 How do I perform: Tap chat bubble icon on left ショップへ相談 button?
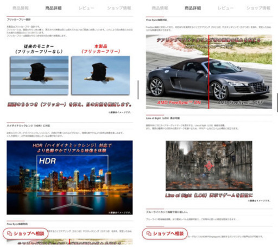9,233
